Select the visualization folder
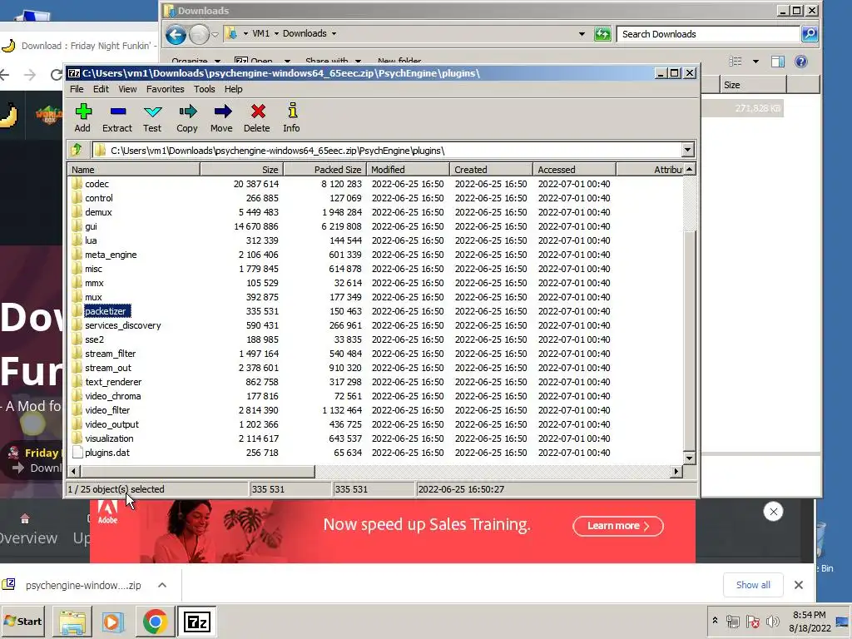 109,438
